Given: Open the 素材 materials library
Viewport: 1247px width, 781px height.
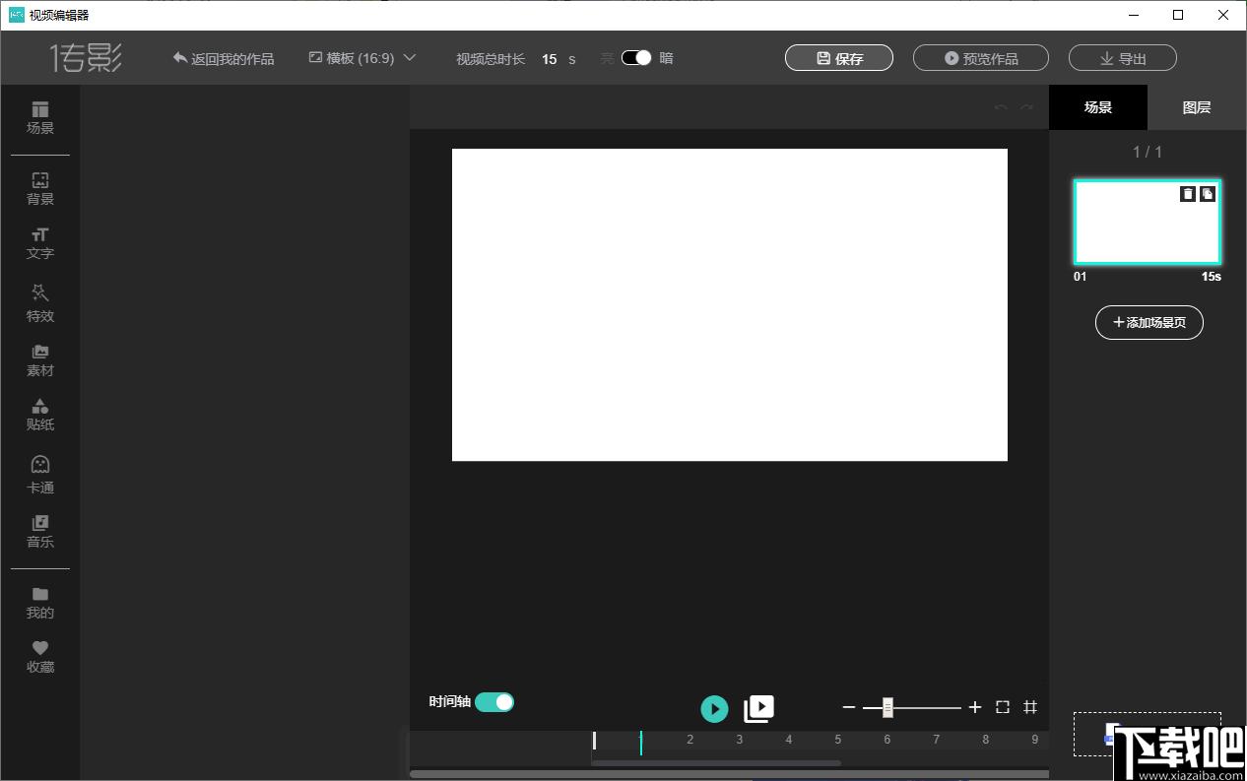Looking at the screenshot, I should (40, 360).
